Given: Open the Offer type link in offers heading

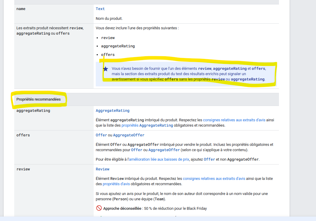Looking at the screenshot, I should click(101, 135).
